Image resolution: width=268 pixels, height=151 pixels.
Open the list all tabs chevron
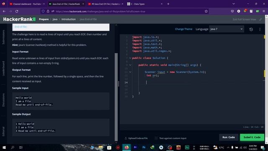pyautogui.click(x=234, y=4)
